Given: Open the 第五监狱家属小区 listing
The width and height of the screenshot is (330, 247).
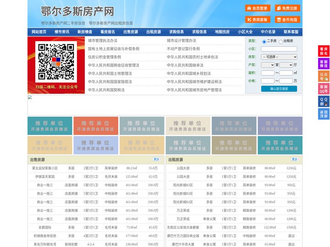Looking at the screenshot, I should pos(45,168).
